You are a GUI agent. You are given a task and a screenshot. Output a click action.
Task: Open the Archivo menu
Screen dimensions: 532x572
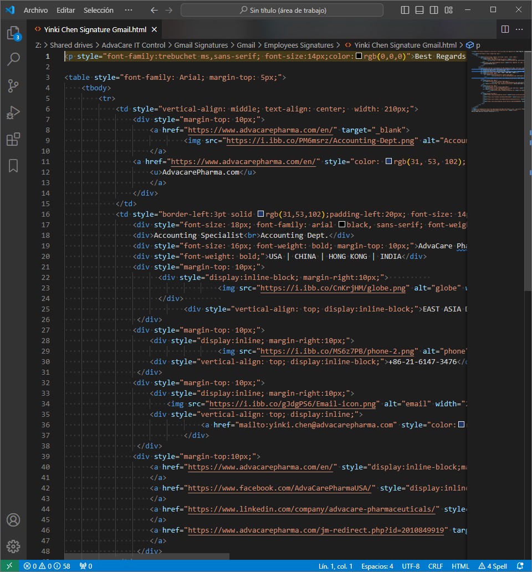pos(35,10)
